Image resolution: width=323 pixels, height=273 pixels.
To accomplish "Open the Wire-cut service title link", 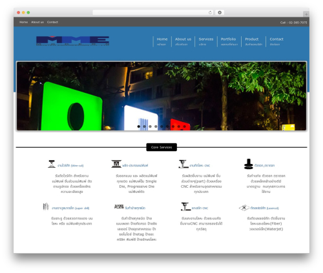I will (x=70, y=165).
